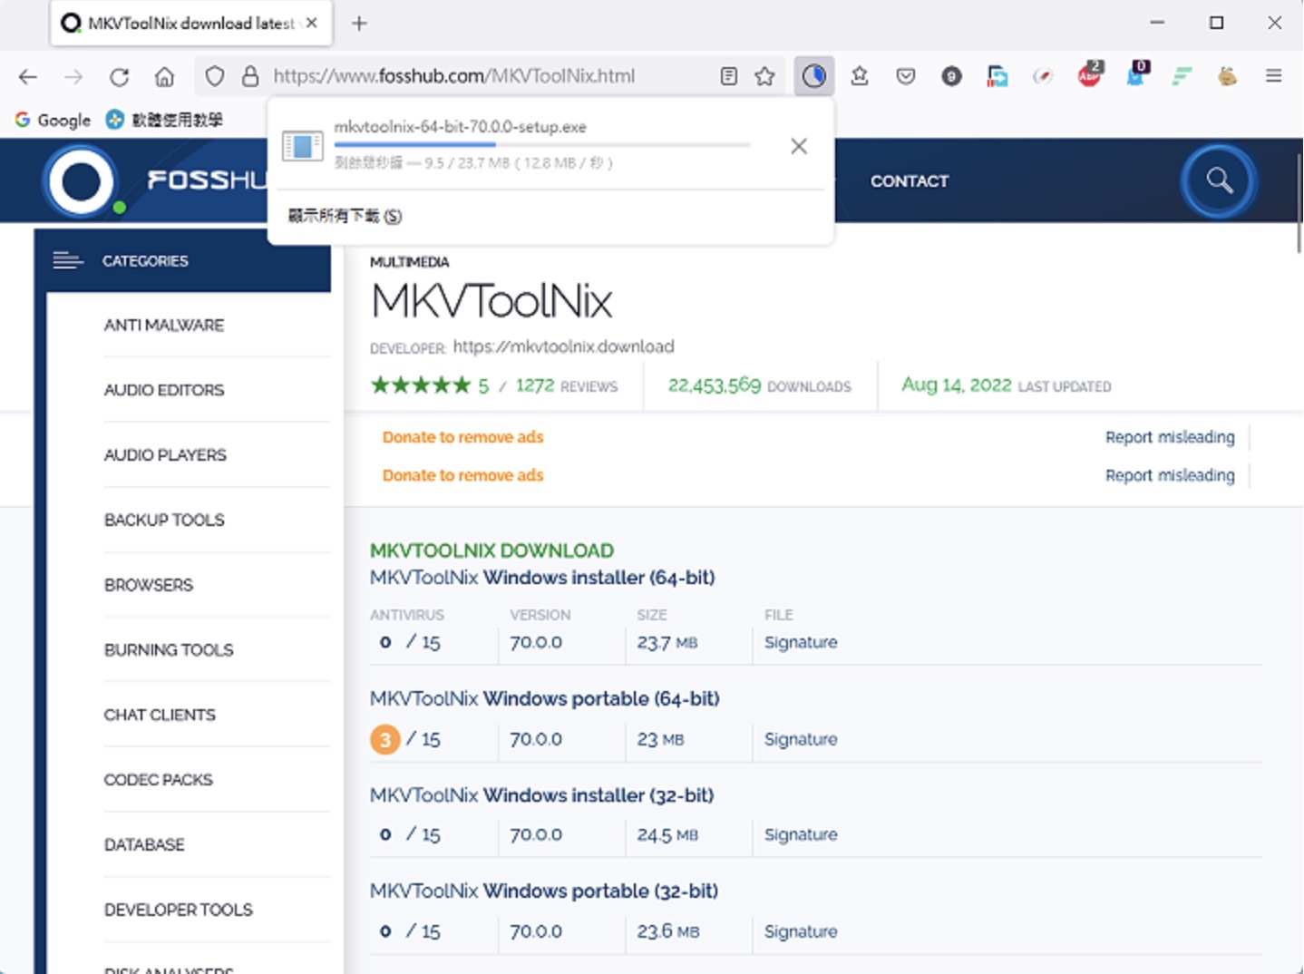
Task: View site security padlock info
Action: tap(250, 76)
